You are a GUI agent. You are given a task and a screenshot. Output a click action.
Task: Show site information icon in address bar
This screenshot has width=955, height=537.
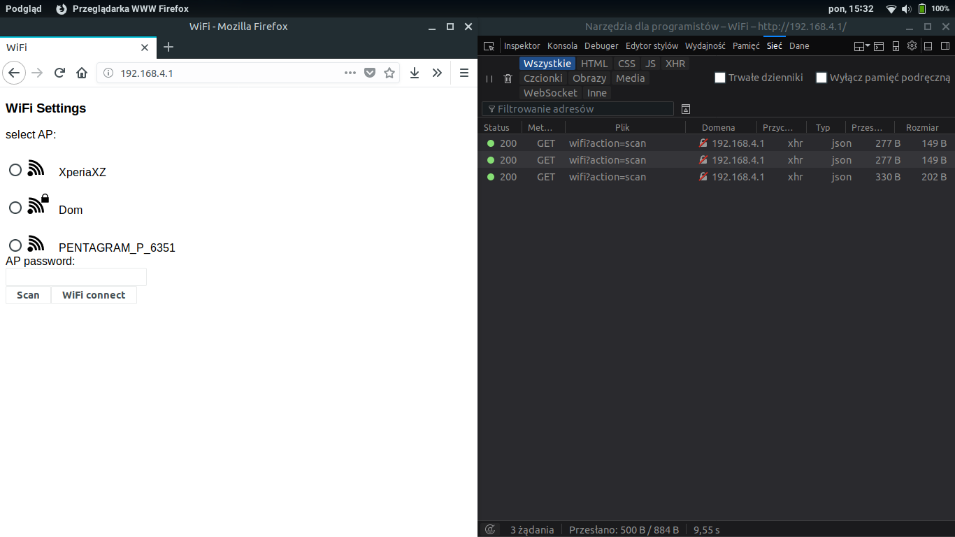pyautogui.click(x=108, y=73)
